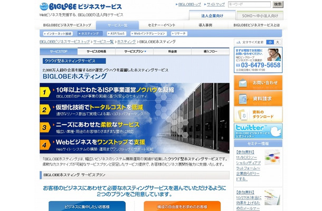
Task: Select the サービスTOP tab
Action: click(59, 52)
